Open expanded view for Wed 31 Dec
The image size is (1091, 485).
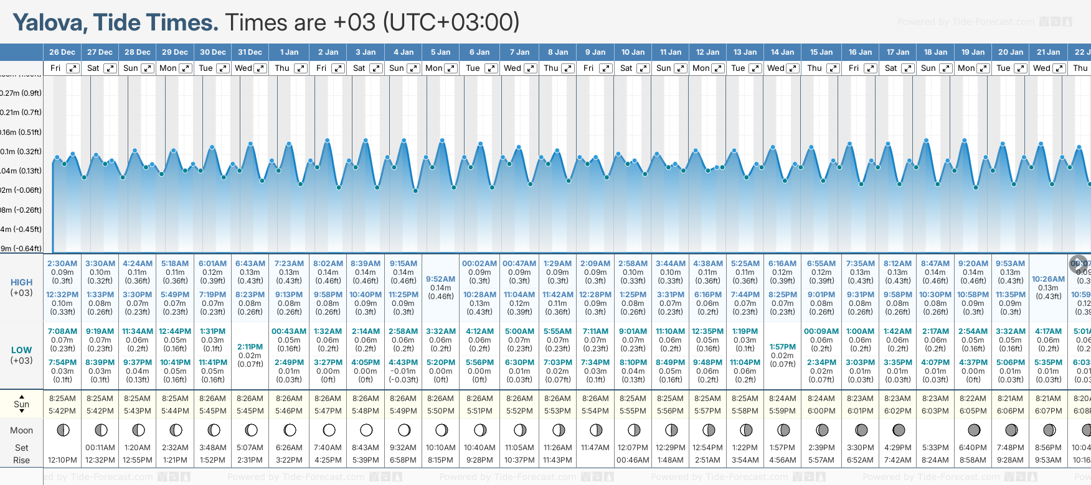[261, 68]
